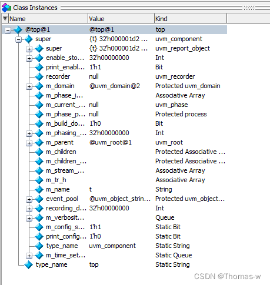Click the diamond icon beside m_build_do...
This screenshot has width=270, height=285.
(39, 124)
